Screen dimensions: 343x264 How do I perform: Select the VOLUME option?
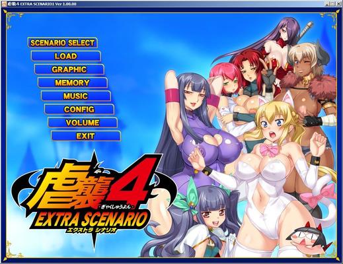[83, 123]
